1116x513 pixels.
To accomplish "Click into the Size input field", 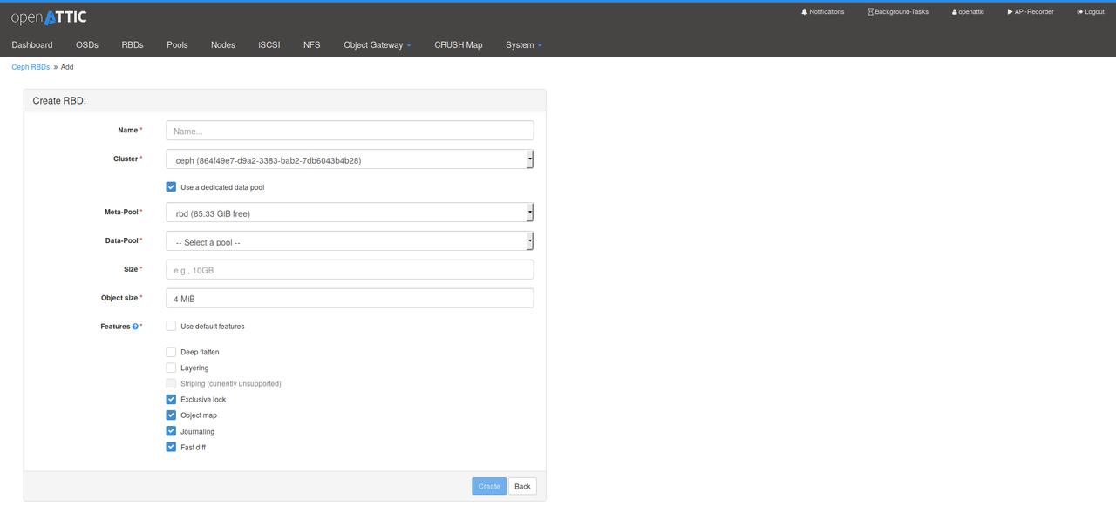I will (x=350, y=270).
